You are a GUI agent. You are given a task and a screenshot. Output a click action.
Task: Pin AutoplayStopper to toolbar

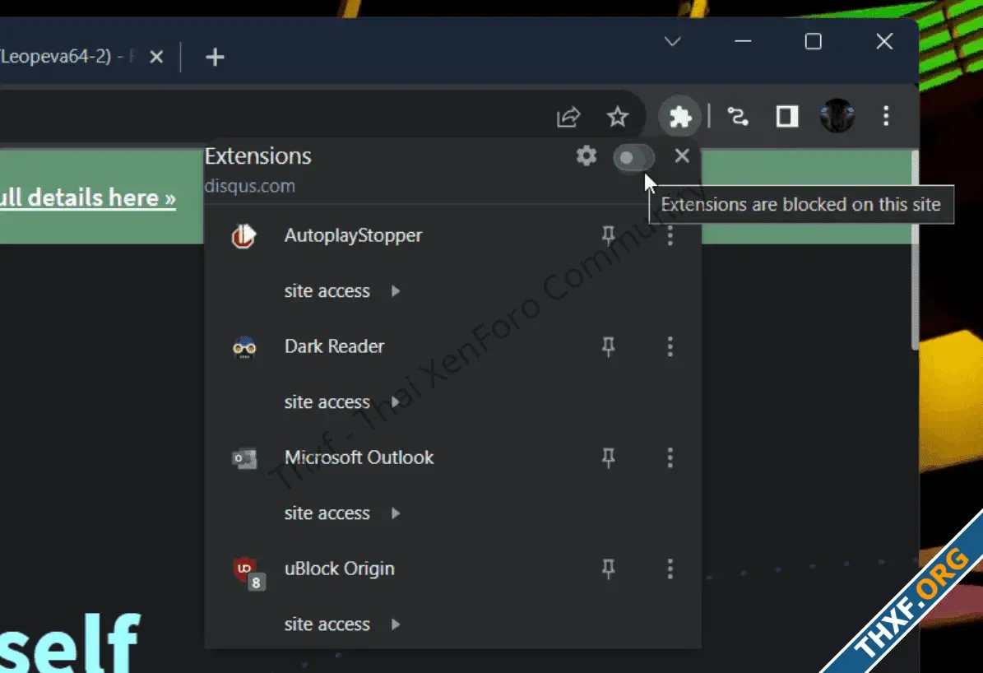tap(608, 236)
